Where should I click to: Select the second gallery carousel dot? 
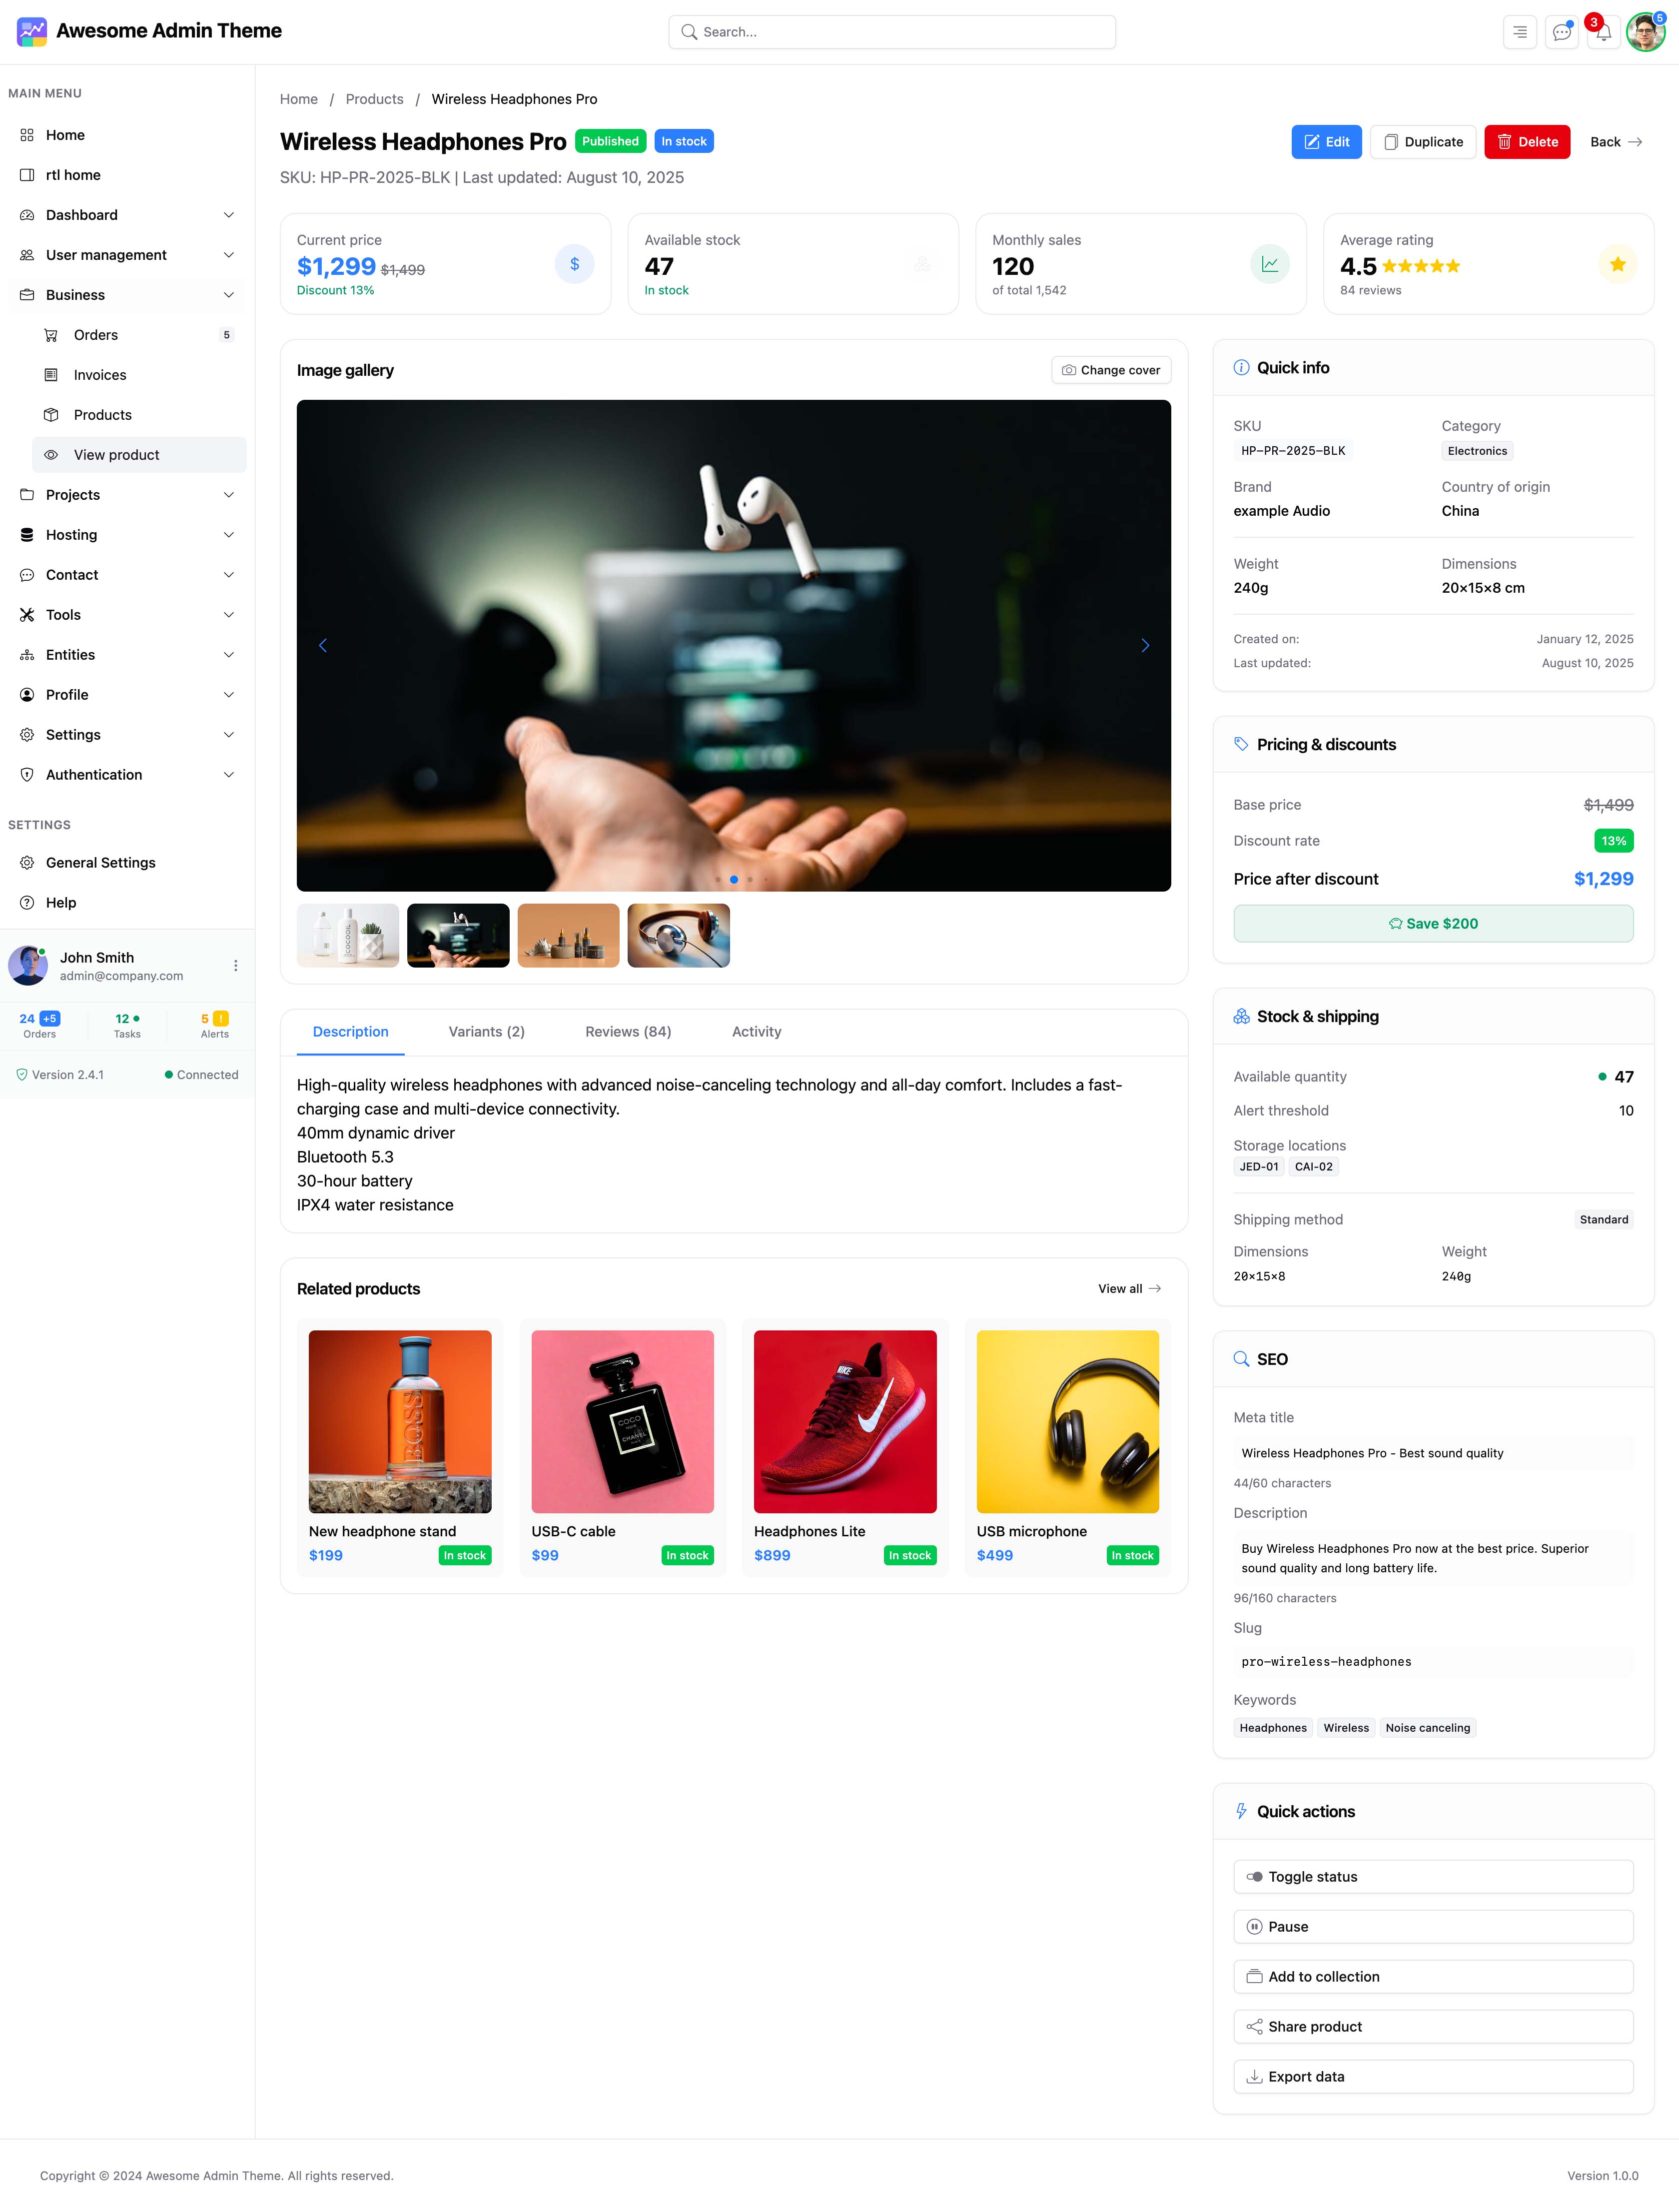[x=734, y=879]
